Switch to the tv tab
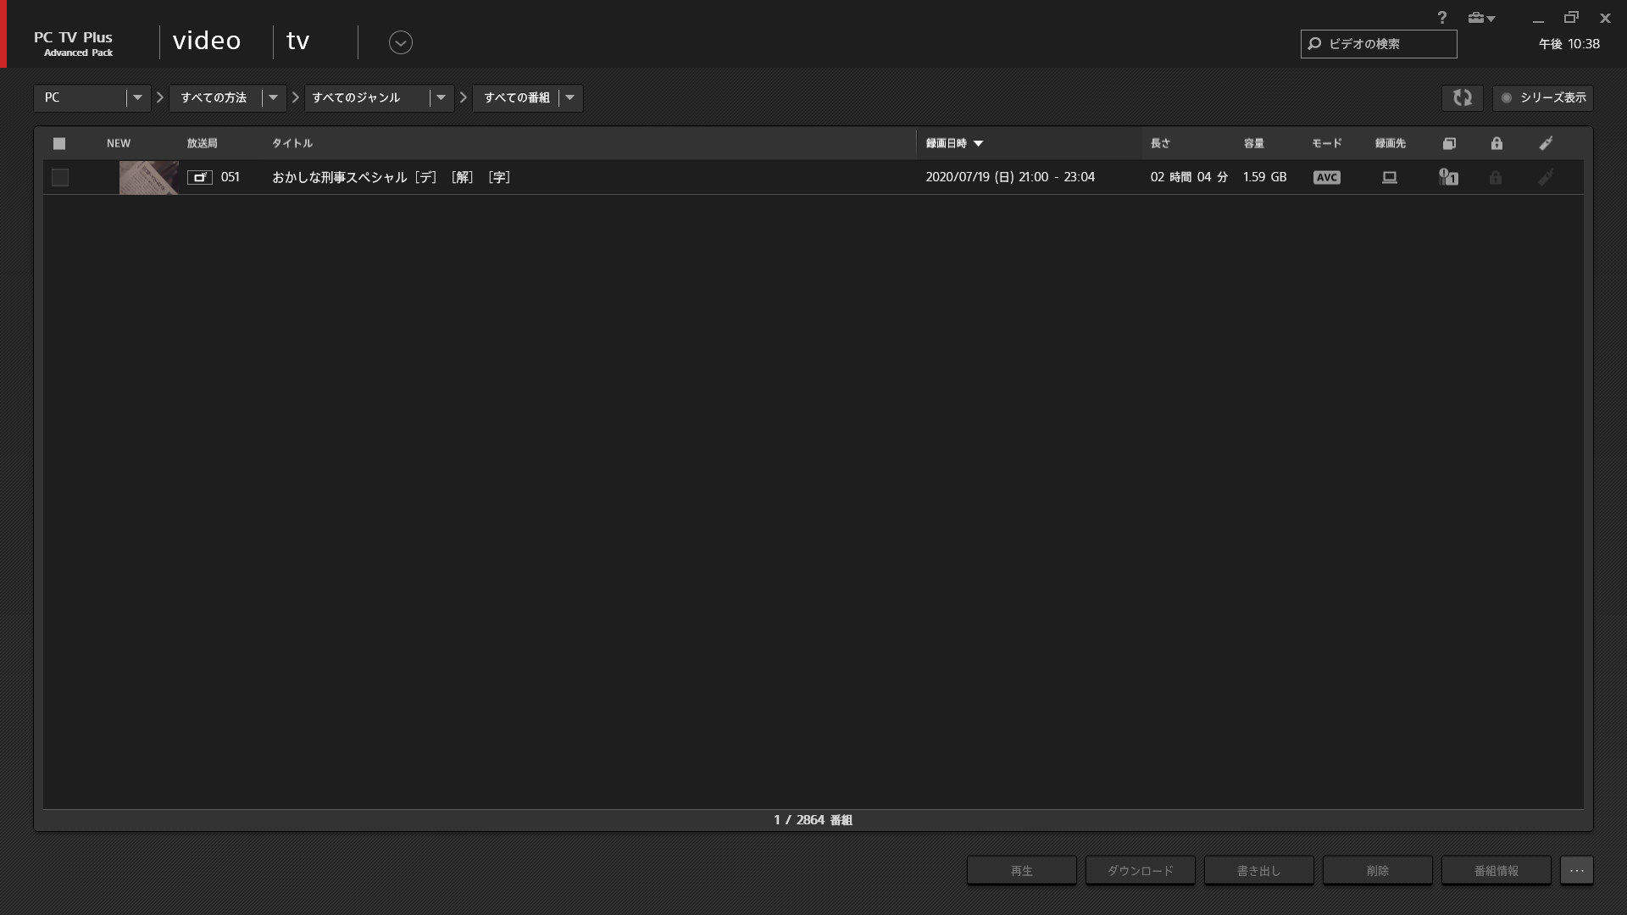 (297, 41)
